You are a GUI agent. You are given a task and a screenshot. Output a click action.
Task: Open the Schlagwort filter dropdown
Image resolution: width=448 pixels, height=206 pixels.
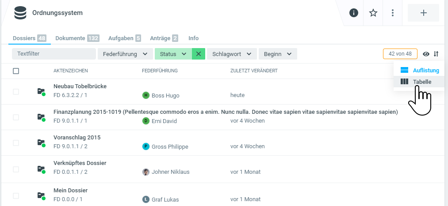tap(231, 54)
